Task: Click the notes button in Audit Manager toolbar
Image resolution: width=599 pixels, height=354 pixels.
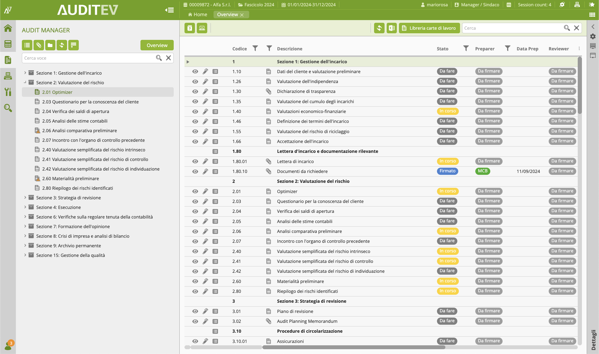Action: click(73, 45)
